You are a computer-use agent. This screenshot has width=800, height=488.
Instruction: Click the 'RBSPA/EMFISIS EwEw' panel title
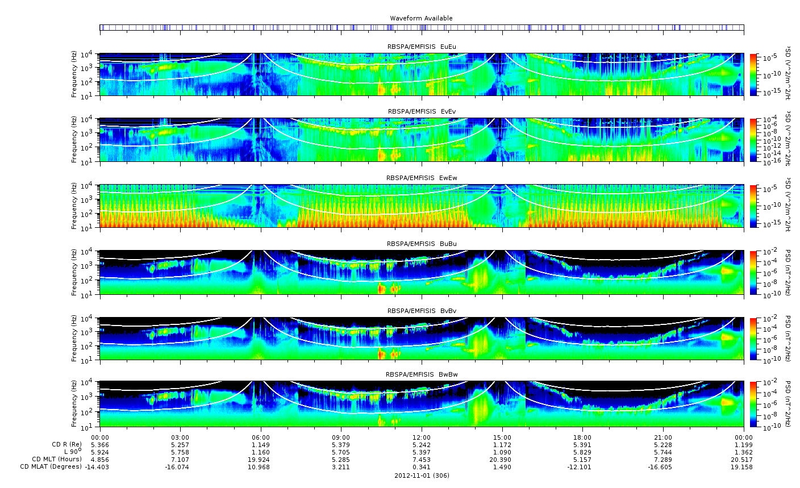point(421,178)
